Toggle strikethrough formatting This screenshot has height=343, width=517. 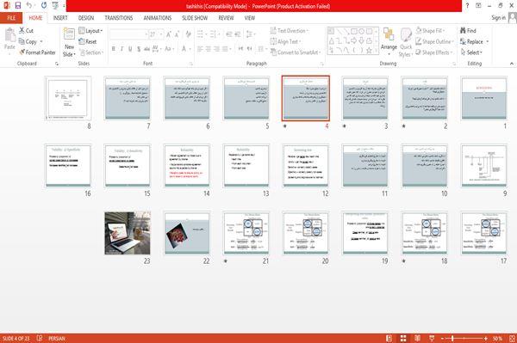pyautogui.click(x=146, y=49)
